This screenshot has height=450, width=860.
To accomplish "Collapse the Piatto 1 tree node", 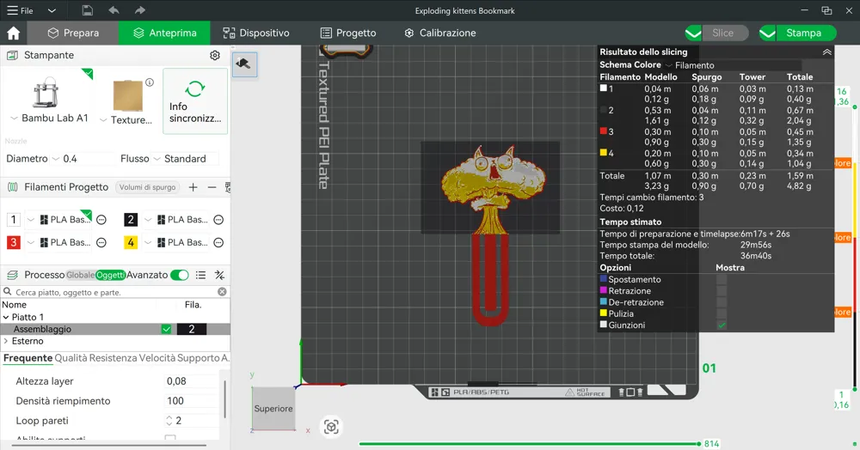I will 6,317.
